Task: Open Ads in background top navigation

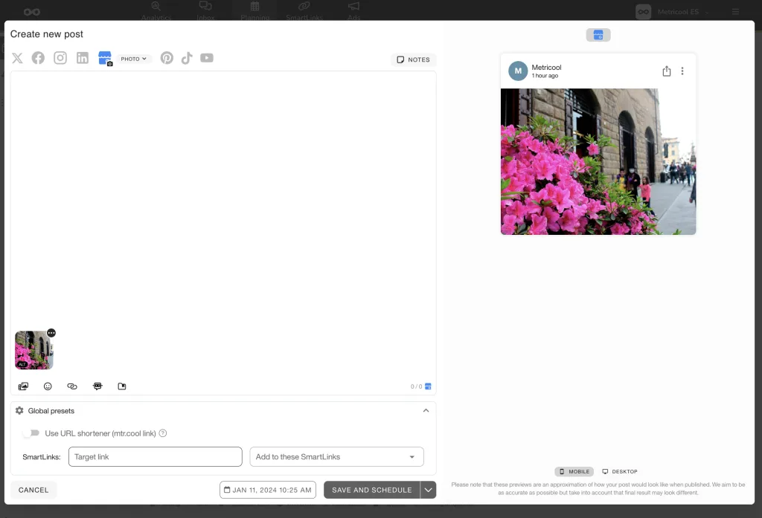Action: point(353,11)
